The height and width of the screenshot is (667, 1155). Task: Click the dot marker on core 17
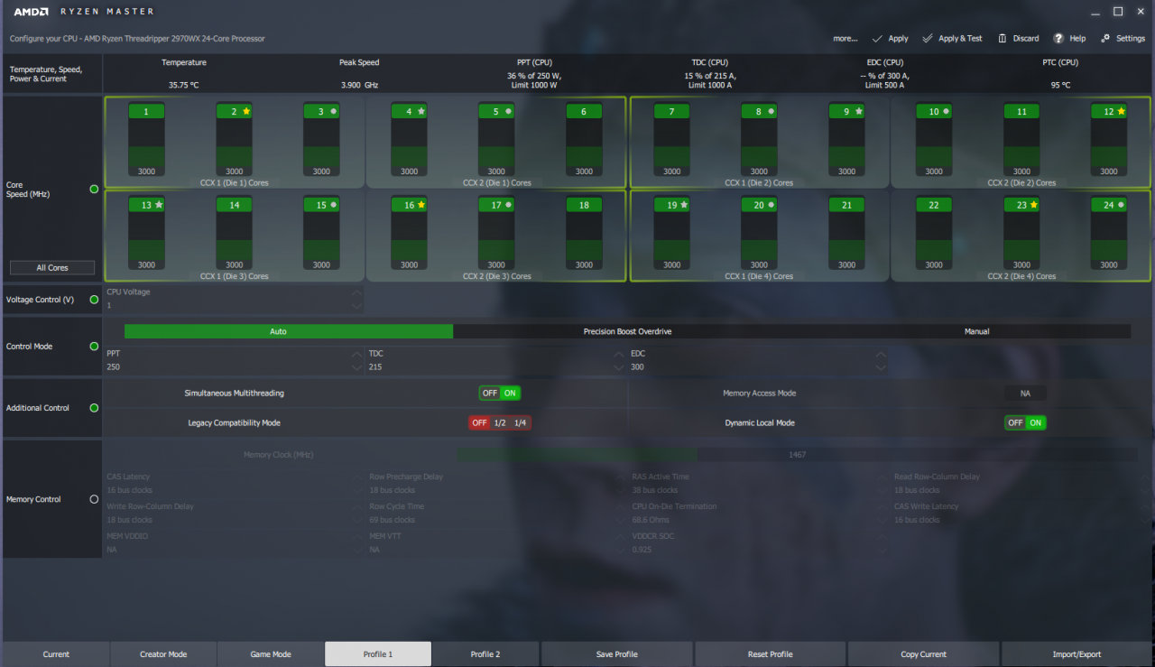pyautogui.click(x=508, y=205)
